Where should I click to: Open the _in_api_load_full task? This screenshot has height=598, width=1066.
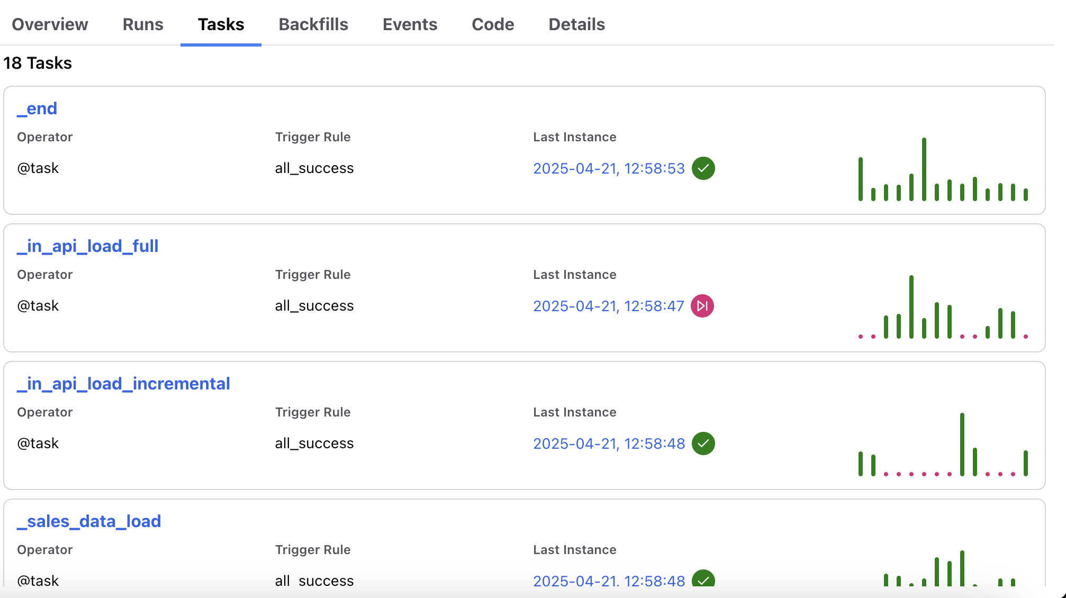point(87,246)
